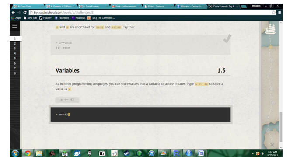Screen dimensions: 293x163
Task: Click the browser reload icon
Action: click(25, 13)
